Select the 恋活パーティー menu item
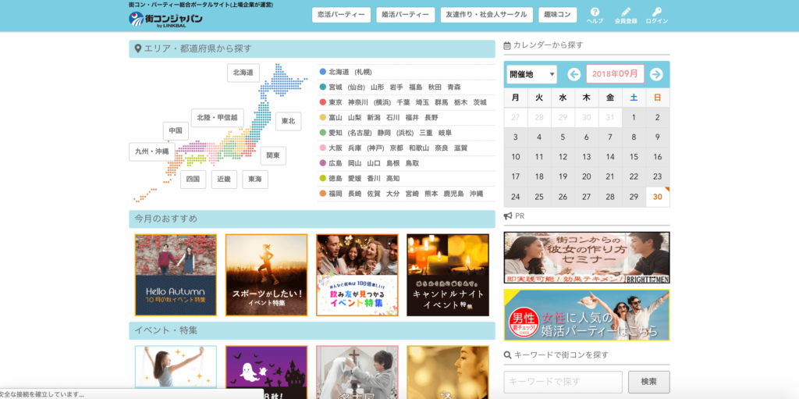The image size is (799, 399). click(x=341, y=15)
